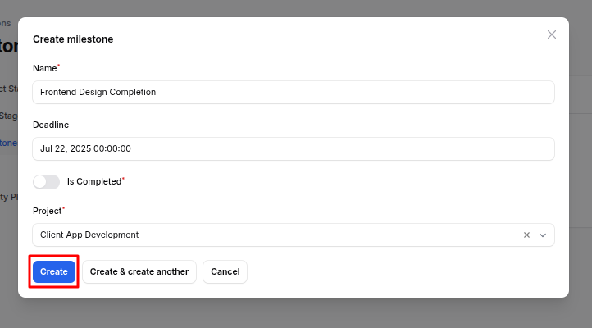Cancel the milestone creation
Image resolution: width=592 pixels, height=328 pixels.
(225, 271)
